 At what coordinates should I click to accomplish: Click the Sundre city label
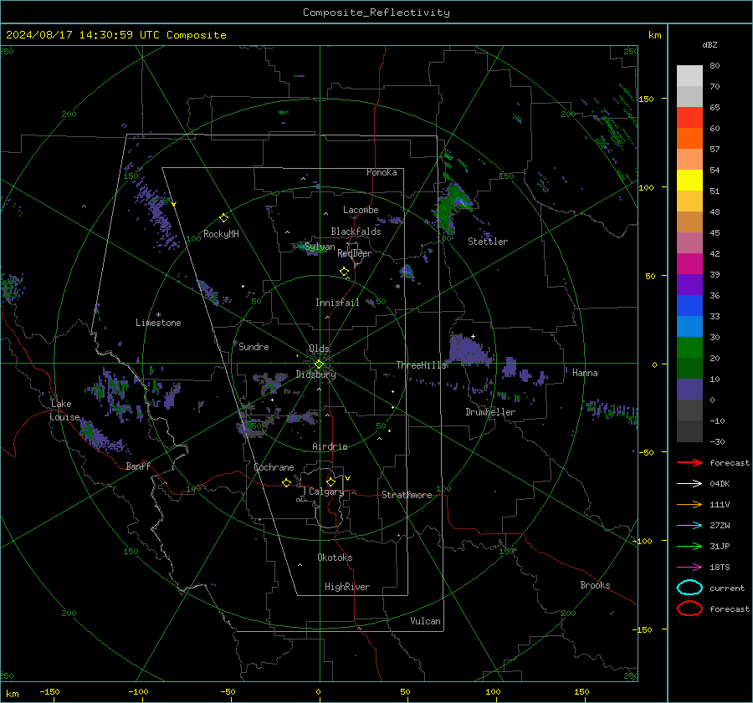[x=254, y=346]
